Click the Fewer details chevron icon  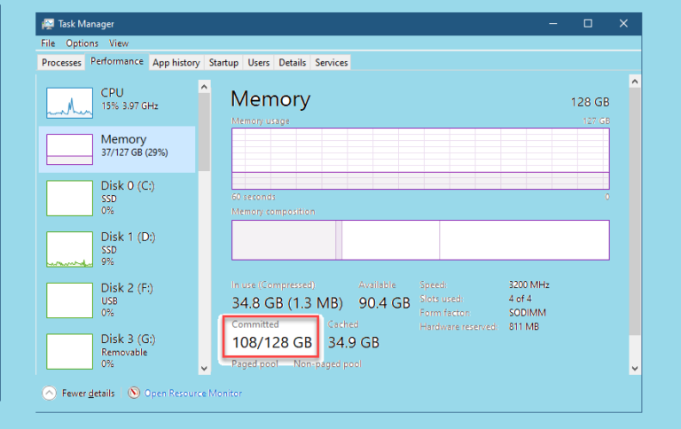(49, 393)
